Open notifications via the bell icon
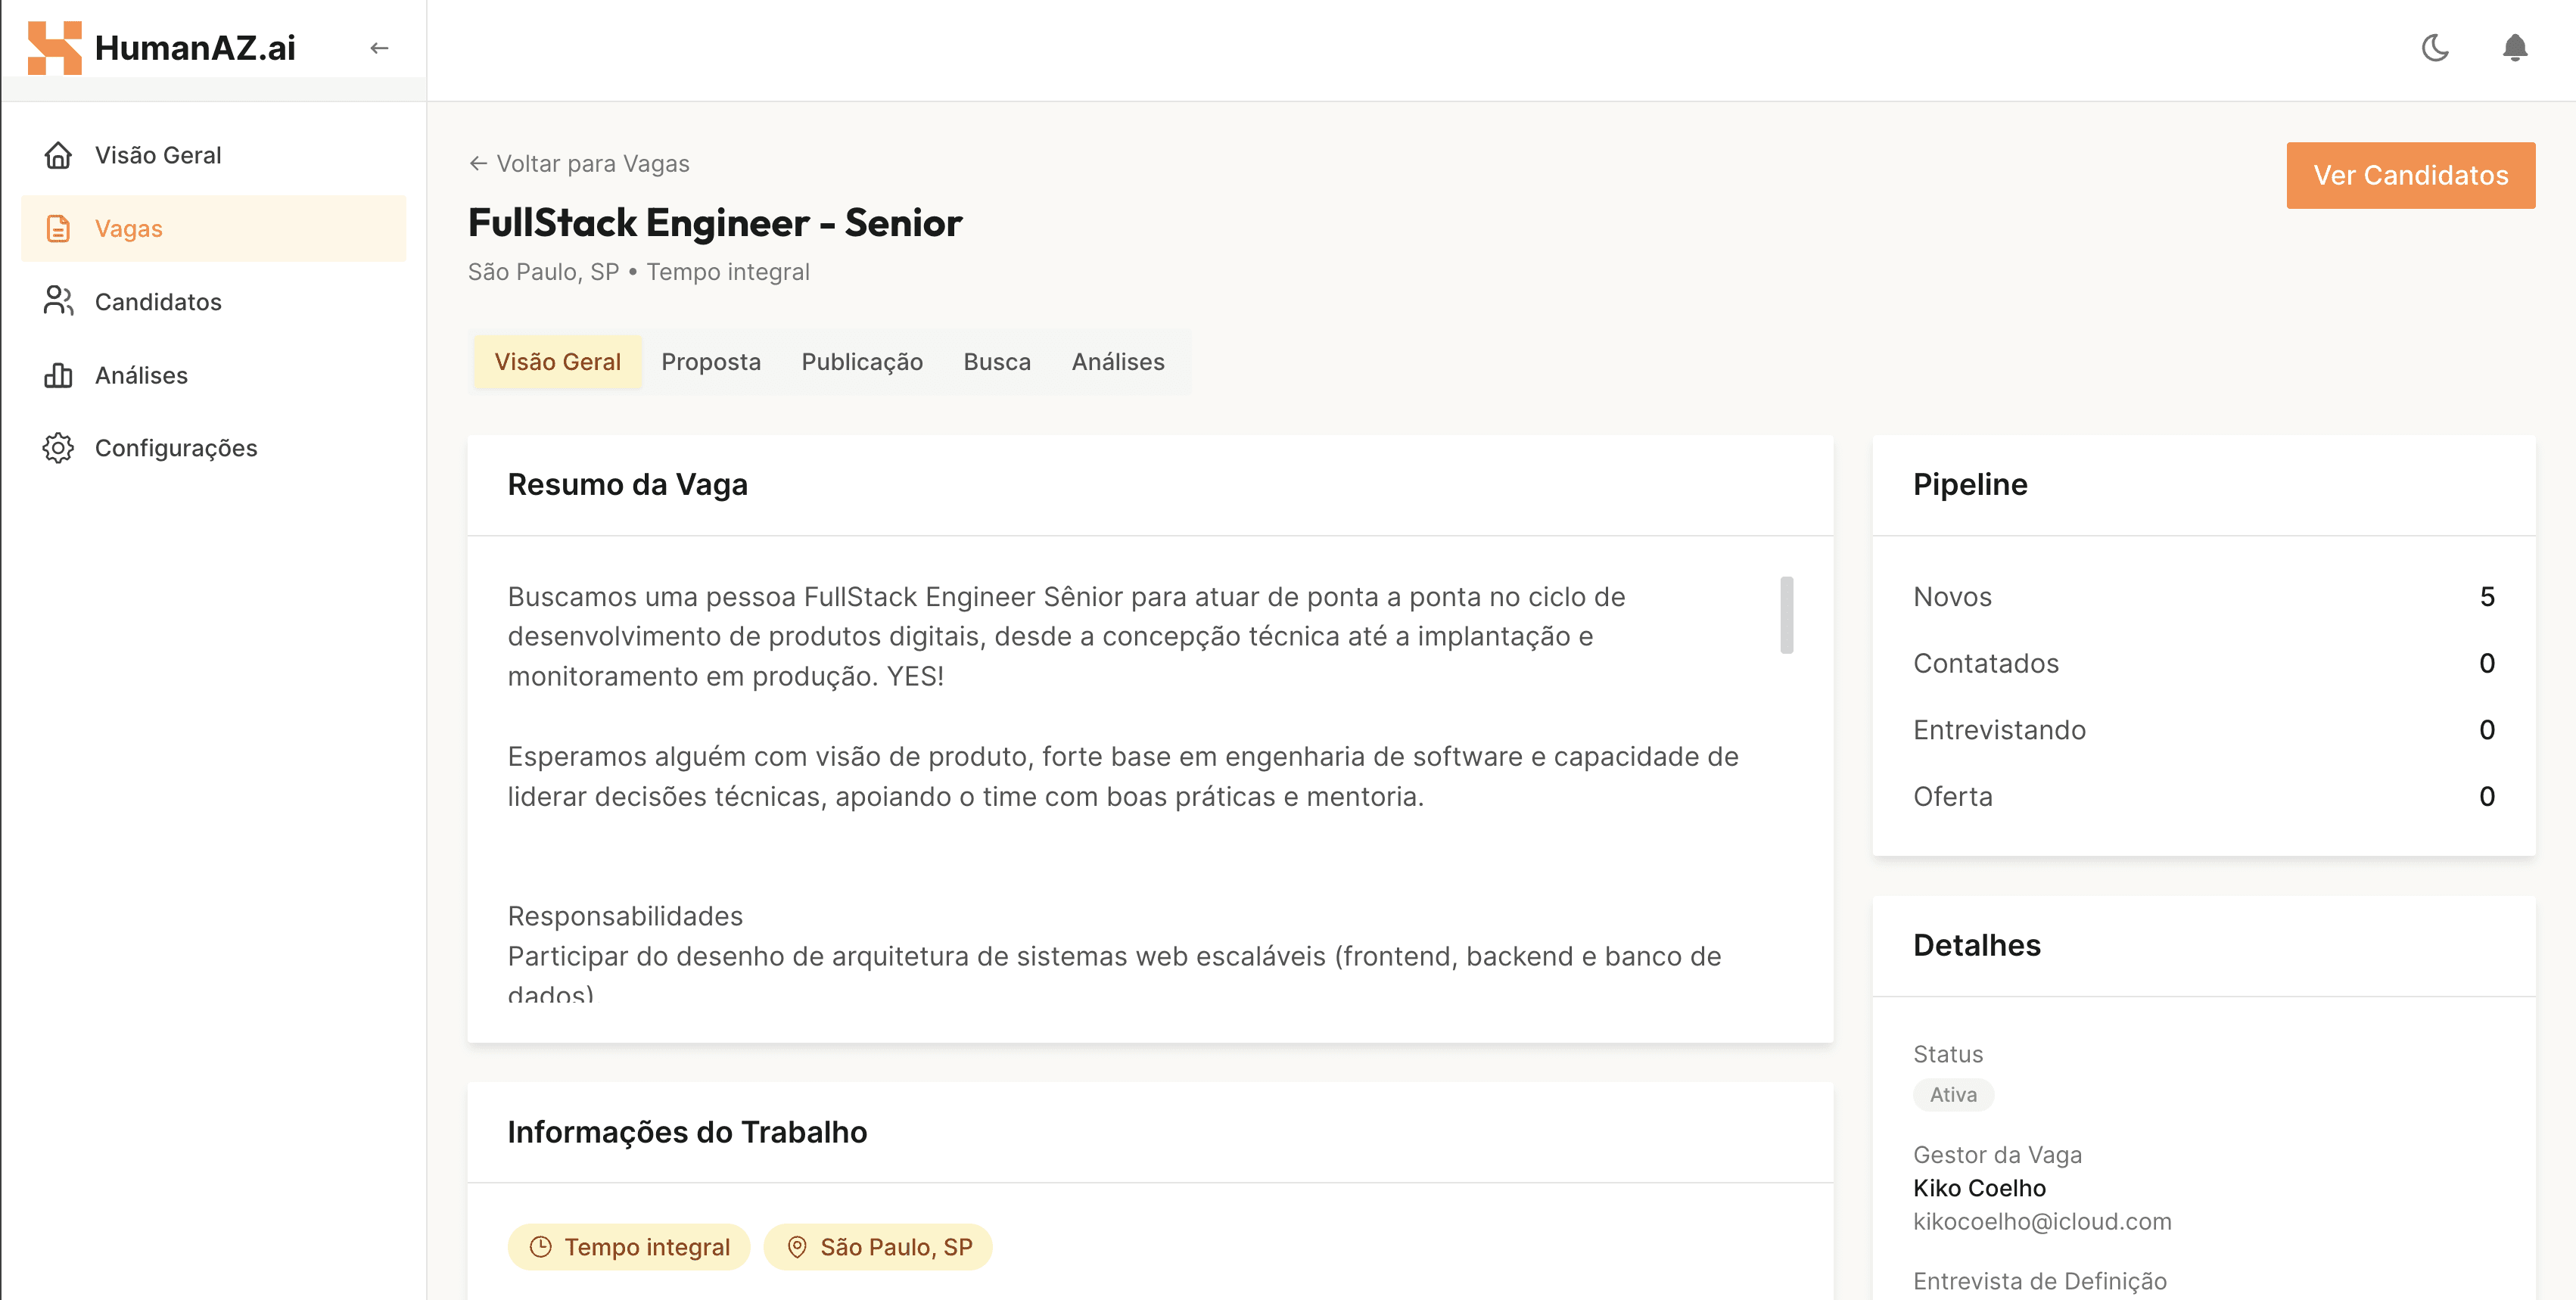 tap(2515, 47)
